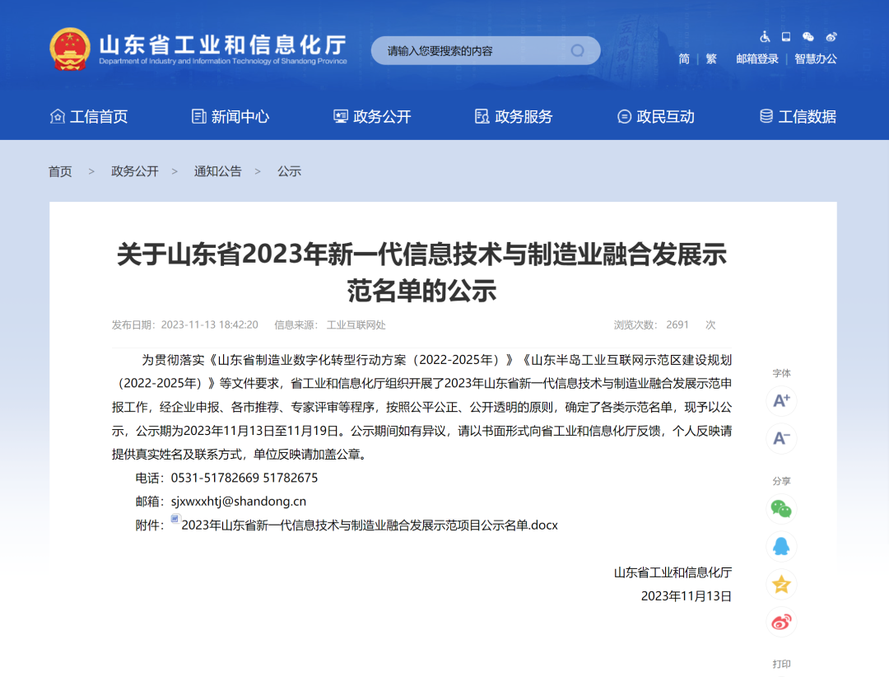The width and height of the screenshot is (889, 677).
Task: Share the article via the WeChat sidebar icon
Action: click(x=780, y=510)
